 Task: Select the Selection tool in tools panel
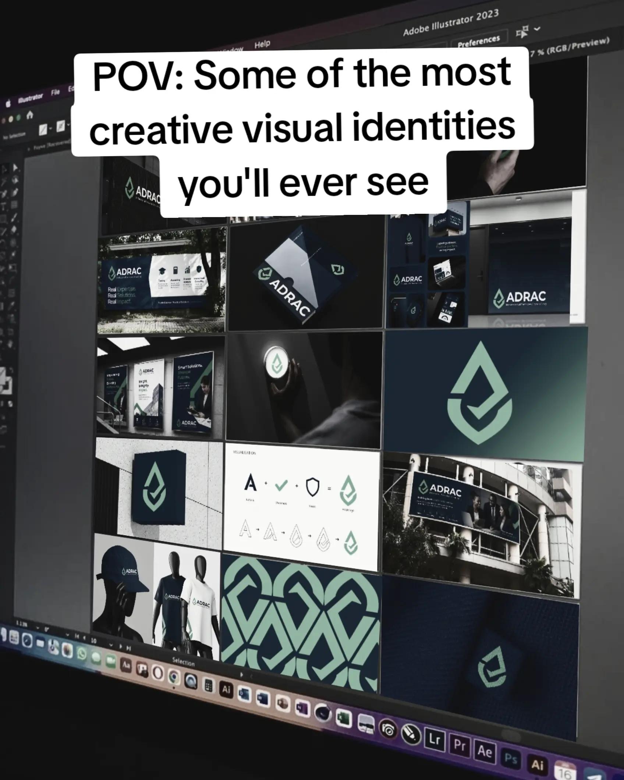coord(5,170)
